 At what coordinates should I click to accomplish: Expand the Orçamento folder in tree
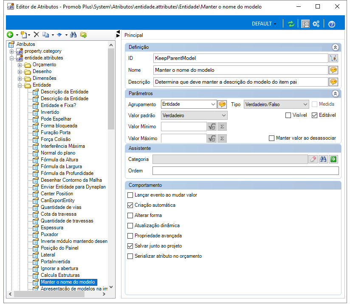(20, 65)
